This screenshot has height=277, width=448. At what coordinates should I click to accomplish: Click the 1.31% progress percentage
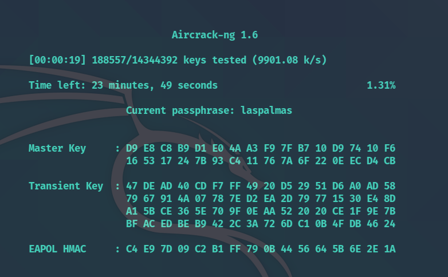(381, 85)
